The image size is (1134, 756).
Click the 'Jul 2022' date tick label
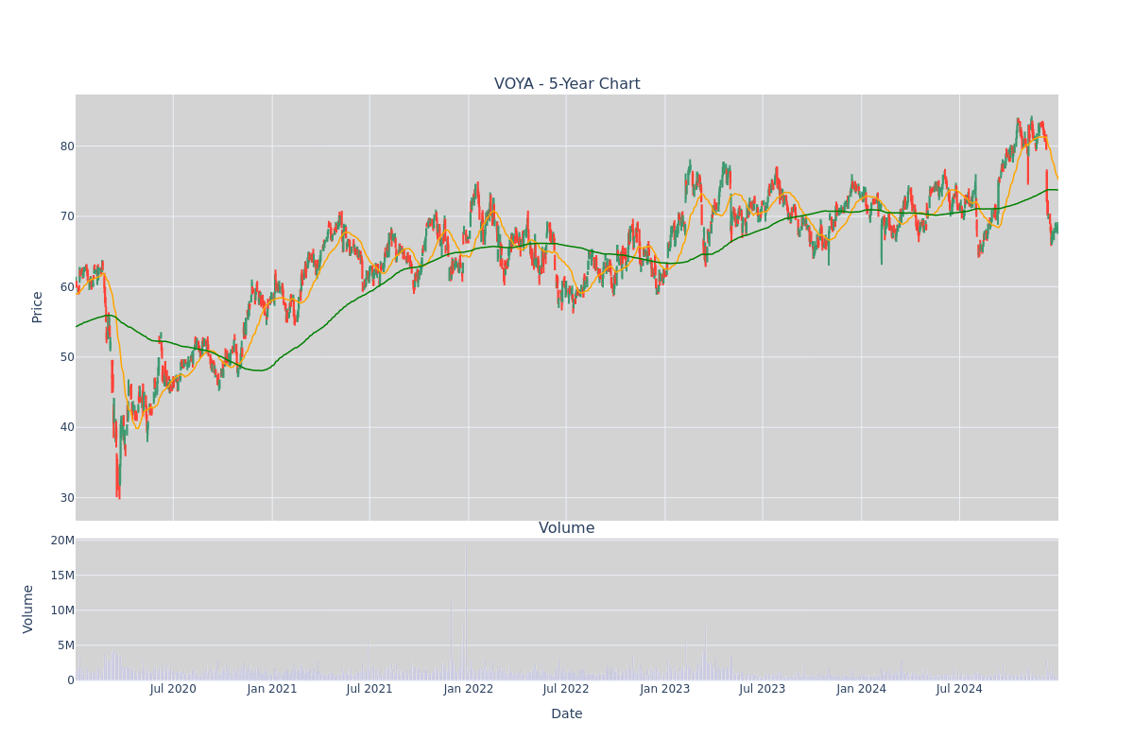566,689
